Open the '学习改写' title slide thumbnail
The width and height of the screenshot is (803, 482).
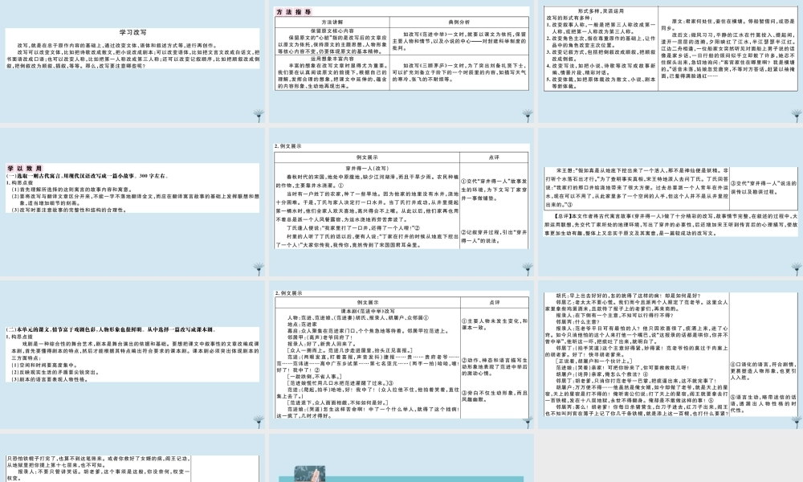click(132, 62)
